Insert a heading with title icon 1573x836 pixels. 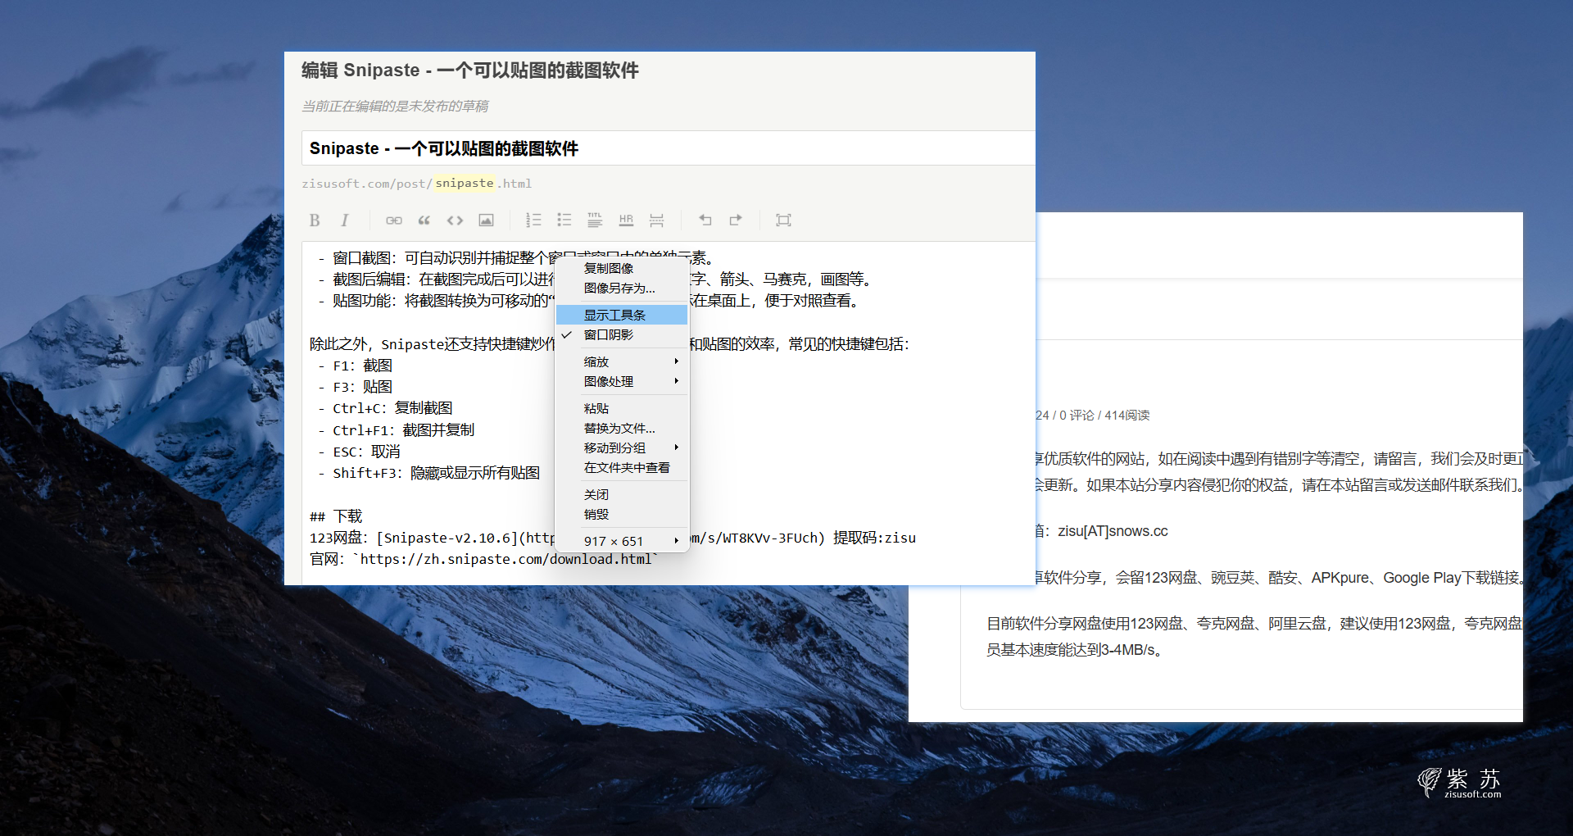click(595, 220)
